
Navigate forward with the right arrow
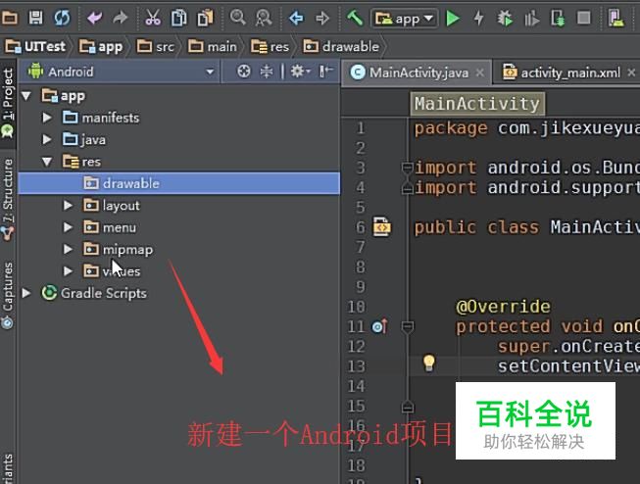(x=322, y=18)
